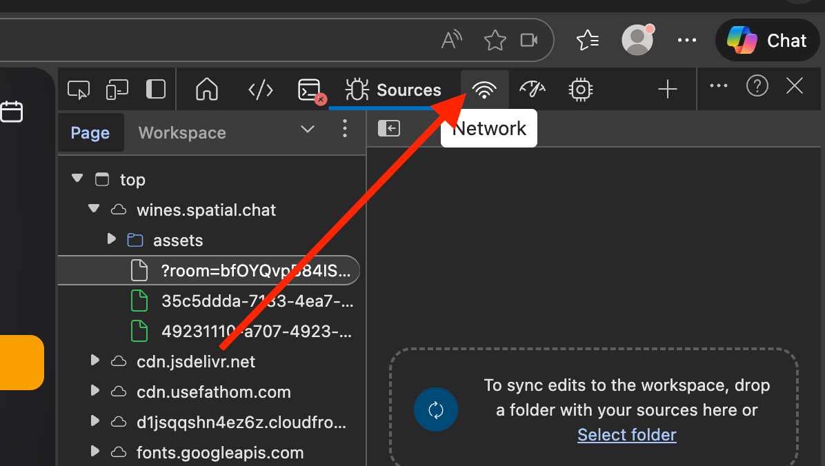The width and height of the screenshot is (825, 466).
Task: Open the Console tool with error badge
Action: coord(311,90)
